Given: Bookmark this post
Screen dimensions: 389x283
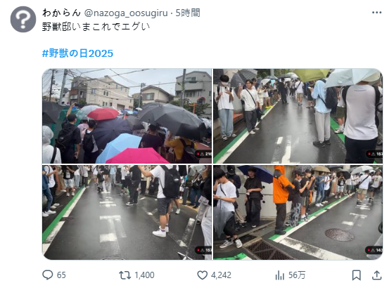Looking at the screenshot, I should [356, 275].
